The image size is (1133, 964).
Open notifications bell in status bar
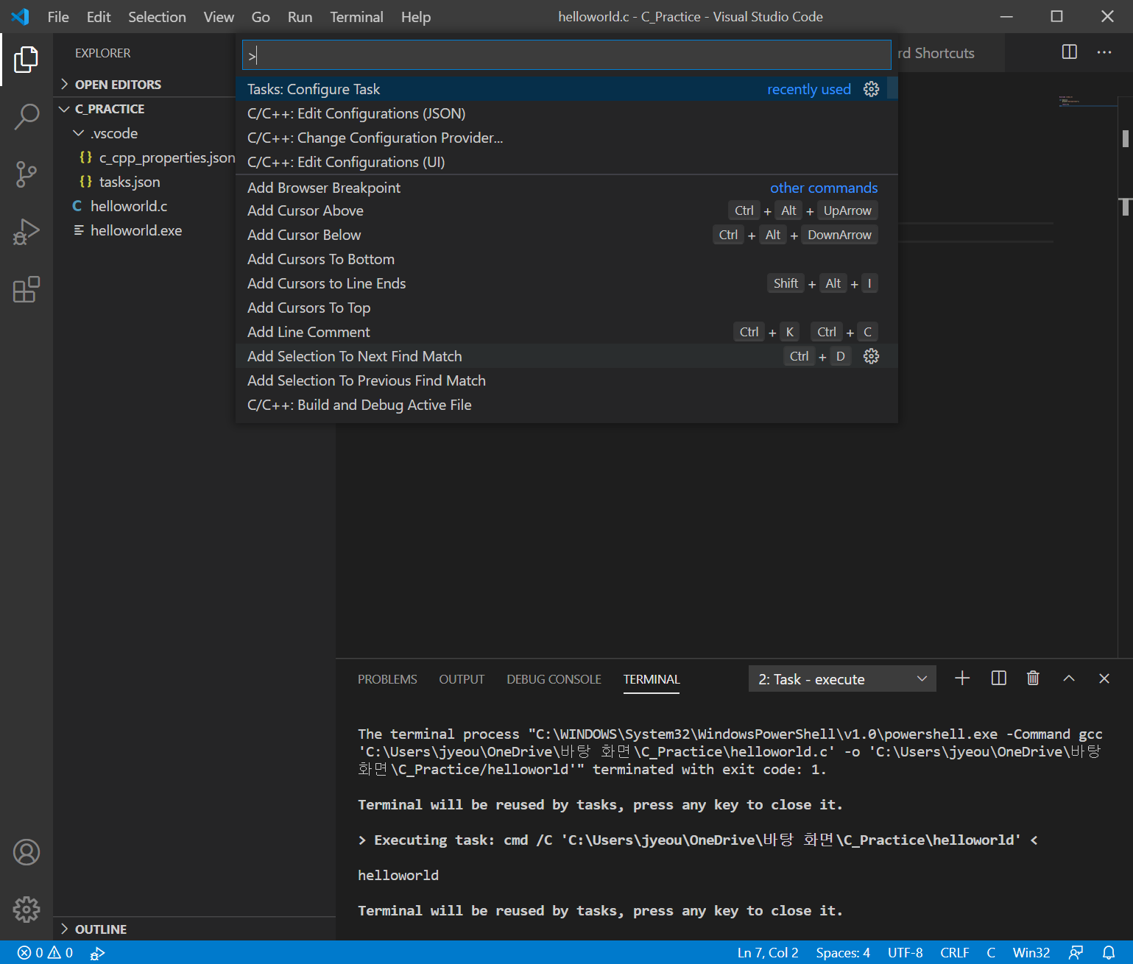coord(1109,953)
